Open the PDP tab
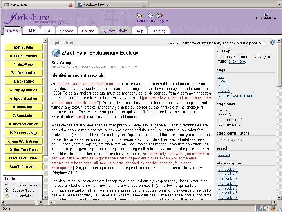 coord(48,31)
